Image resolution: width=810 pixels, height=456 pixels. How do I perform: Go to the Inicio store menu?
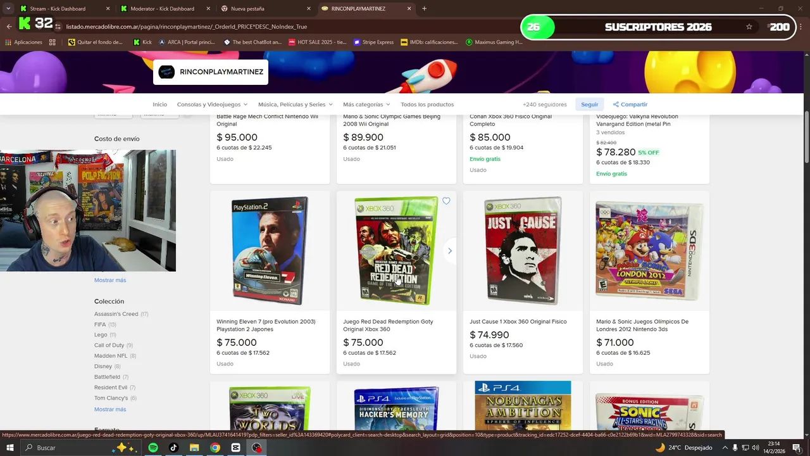tap(159, 104)
